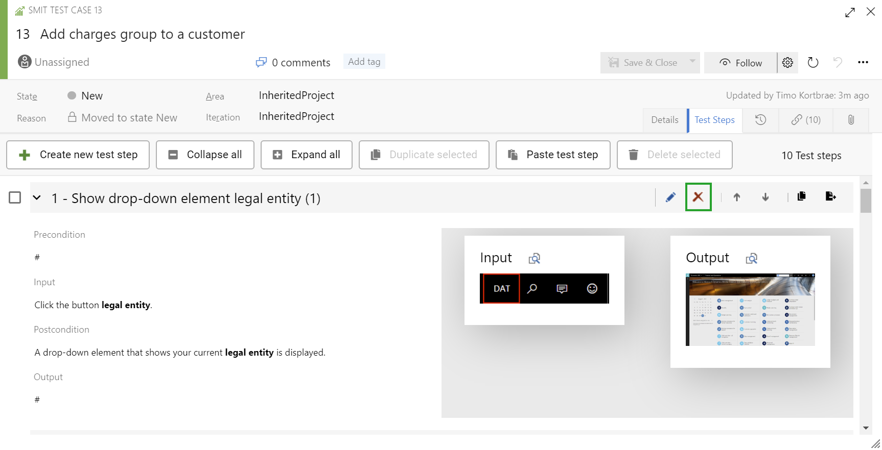Switch to the Details tab
Screen dimensions: 882x450
tap(664, 120)
